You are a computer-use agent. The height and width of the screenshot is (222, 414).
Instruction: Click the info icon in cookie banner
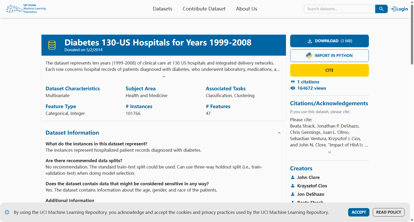click(7, 212)
